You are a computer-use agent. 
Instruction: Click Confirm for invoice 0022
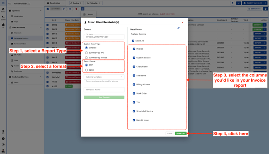point(257,25)
